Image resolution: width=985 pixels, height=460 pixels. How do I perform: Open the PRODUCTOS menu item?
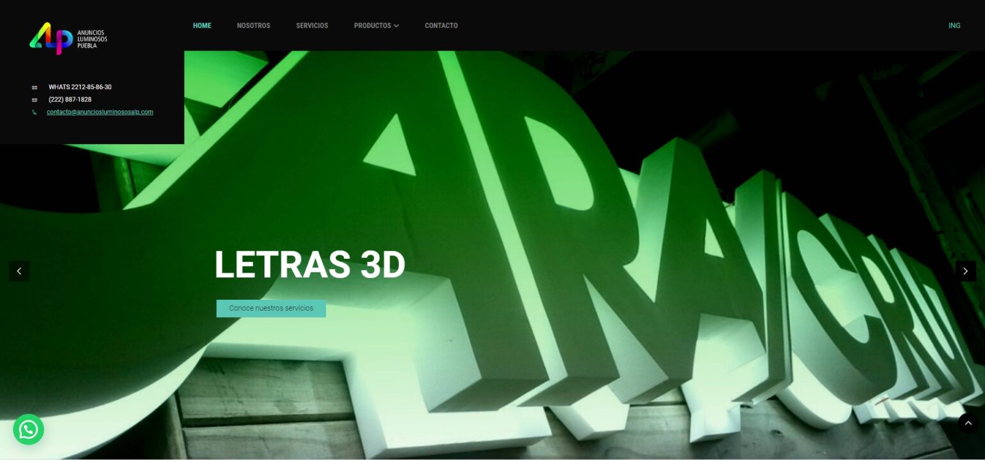pos(373,26)
